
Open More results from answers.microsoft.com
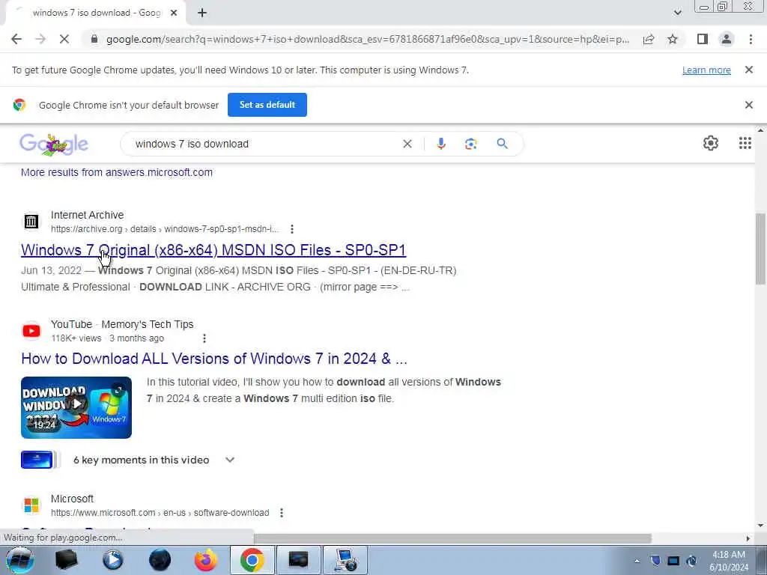click(x=116, y=172)
